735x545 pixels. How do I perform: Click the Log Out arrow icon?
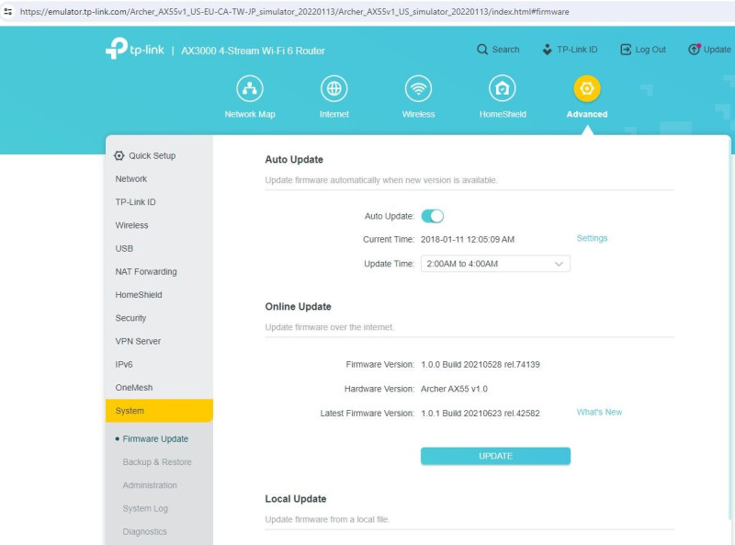pos(626,50)
